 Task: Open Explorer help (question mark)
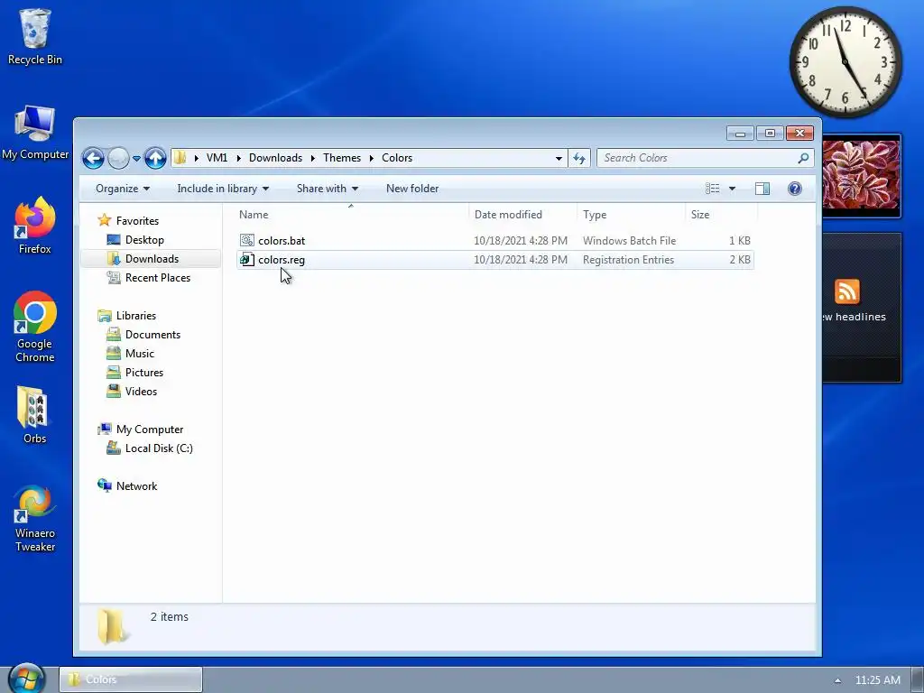pos(794,189)
